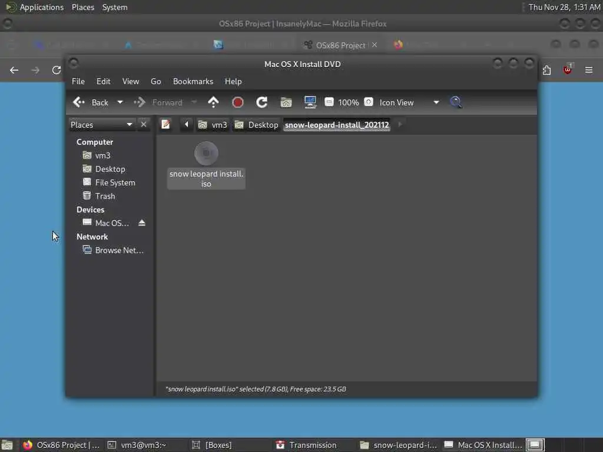Click Mac OS X Install taskbar entry

point(483,445)
